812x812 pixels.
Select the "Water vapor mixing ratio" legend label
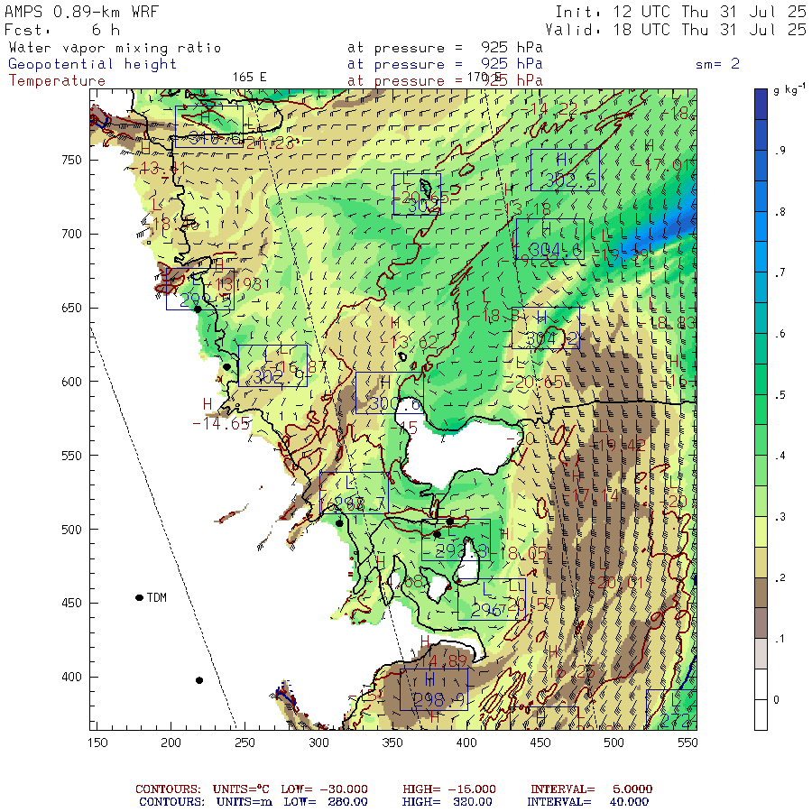[115, 48]
